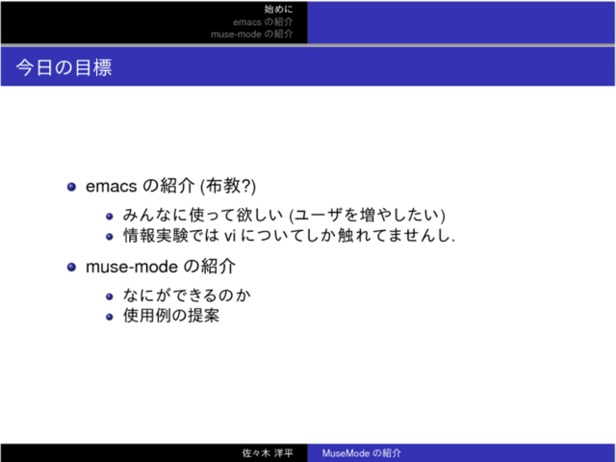The height and width of the screenshot is (462, 616).
Task: Click the text emacs の紹介 (布教?) in the list
Action: tap(170, 186)
